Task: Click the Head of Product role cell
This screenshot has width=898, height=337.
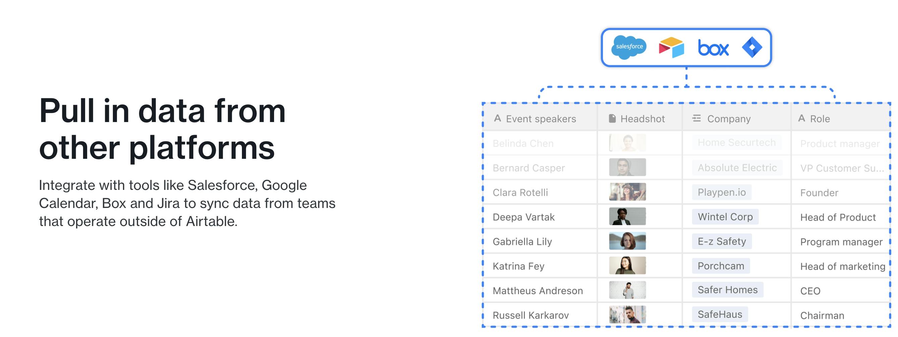Action: pos(838,217)
